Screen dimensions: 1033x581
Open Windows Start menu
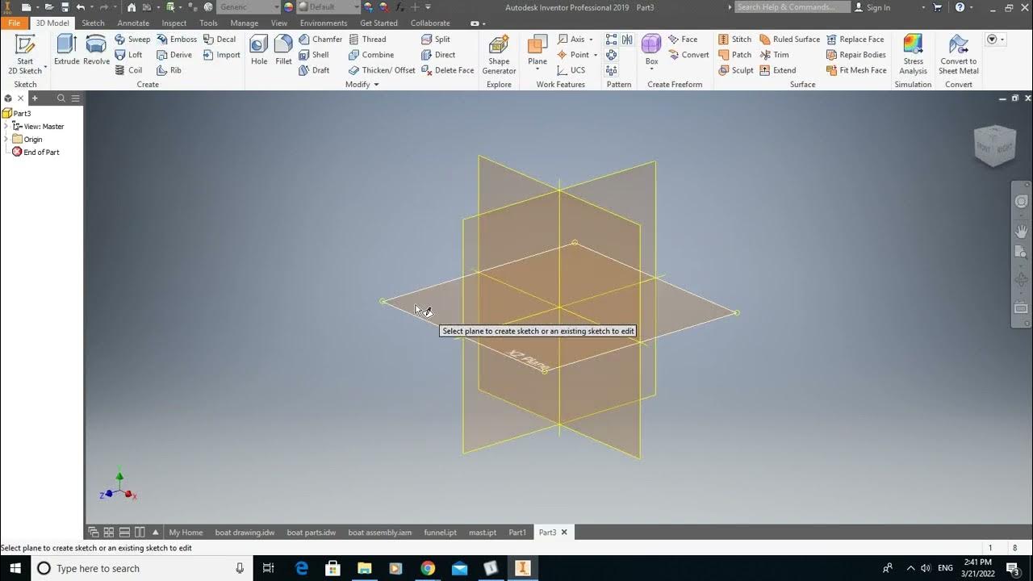[15, 568]
